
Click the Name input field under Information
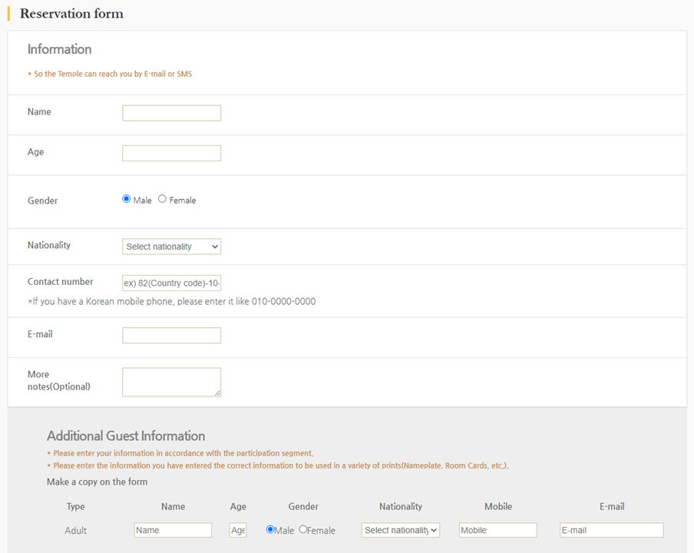point(171,113)
